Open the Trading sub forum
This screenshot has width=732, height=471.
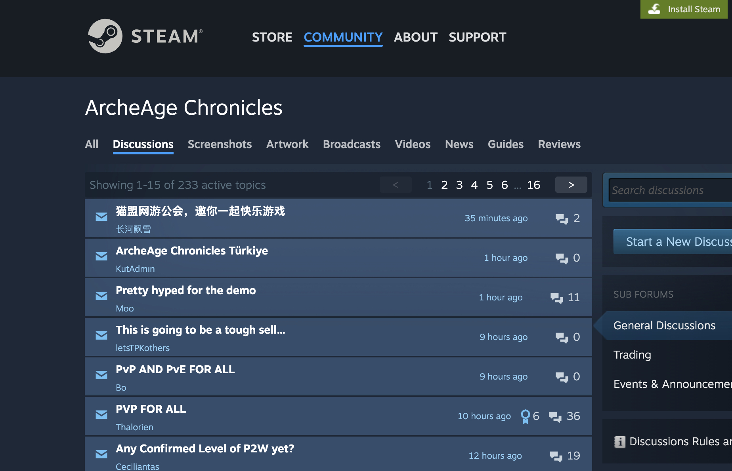[632, 355]
